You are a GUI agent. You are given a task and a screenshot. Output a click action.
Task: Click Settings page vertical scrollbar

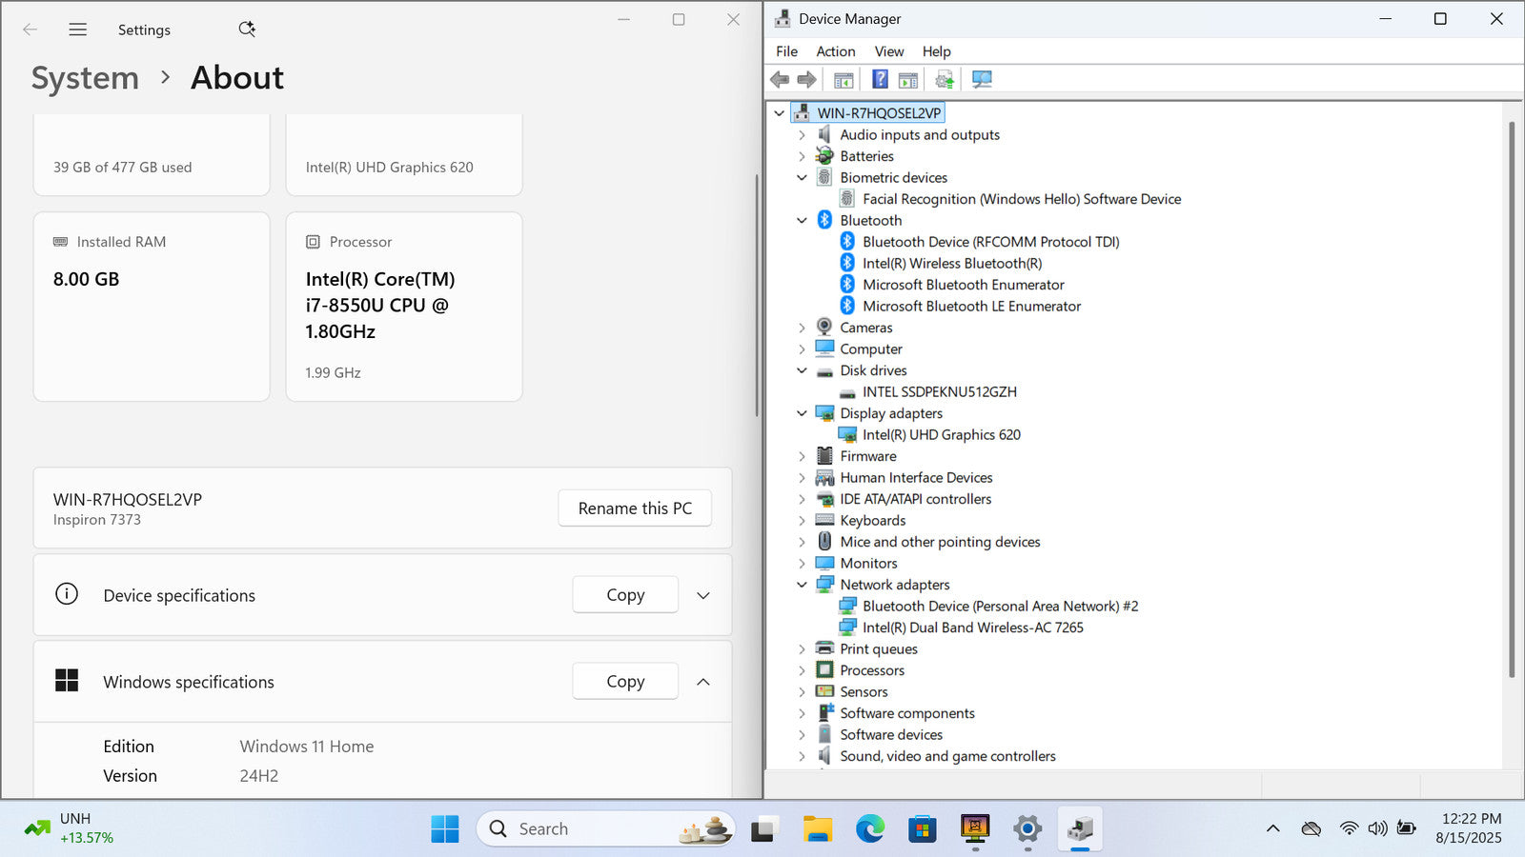click(x=757, y=295)
